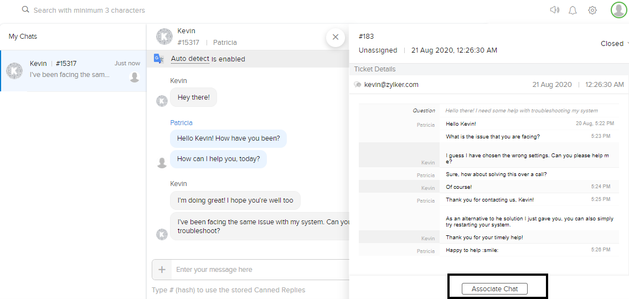Expand the Closed status dropdown
Viewport: 629px width, 299px height.
point(615,44)
